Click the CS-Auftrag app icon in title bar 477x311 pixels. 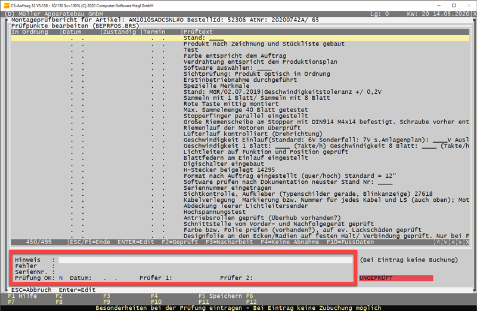point(5,4)
